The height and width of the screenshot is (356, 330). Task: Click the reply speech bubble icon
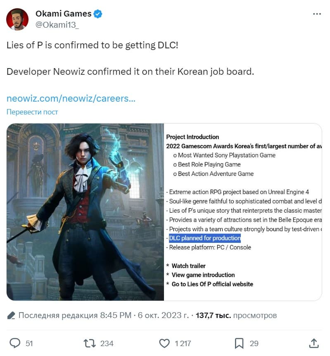click(15, 343)
